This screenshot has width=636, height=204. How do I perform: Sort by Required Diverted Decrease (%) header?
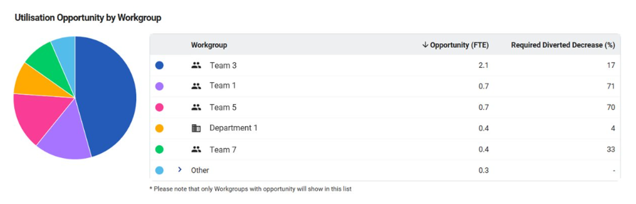coord(563,45)
